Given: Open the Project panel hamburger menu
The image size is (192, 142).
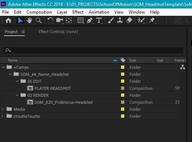Looking at the screenshot, I should coord(23,32).
